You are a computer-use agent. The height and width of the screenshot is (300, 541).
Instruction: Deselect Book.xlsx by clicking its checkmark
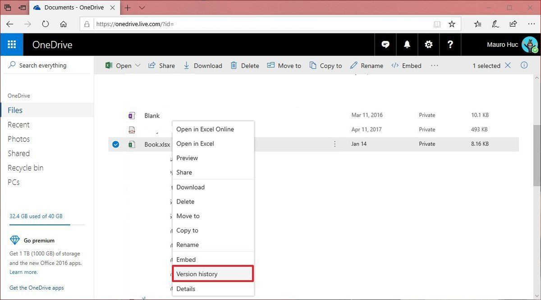[116, 144]
